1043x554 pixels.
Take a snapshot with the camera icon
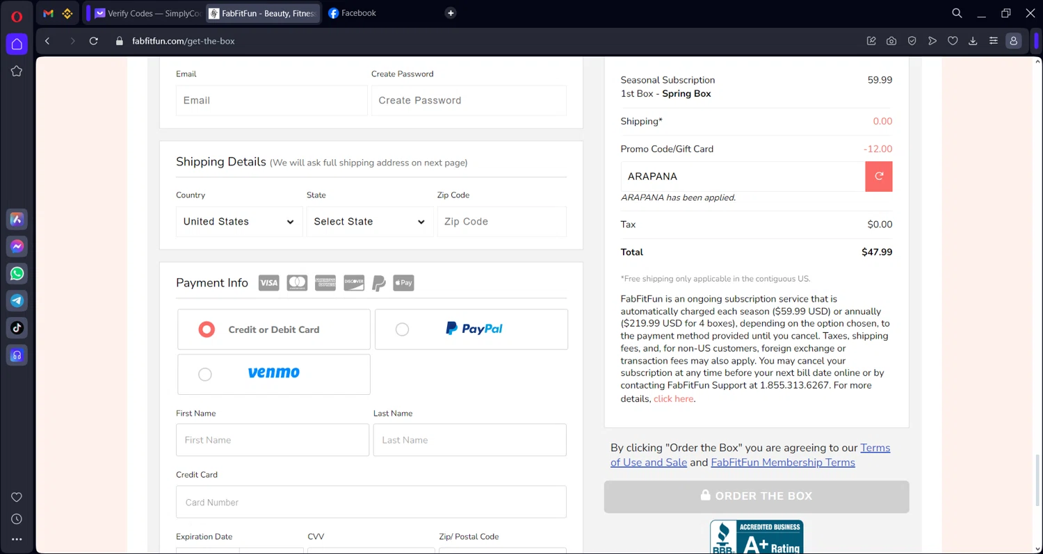pyautogui.click(x=891, y=41)
